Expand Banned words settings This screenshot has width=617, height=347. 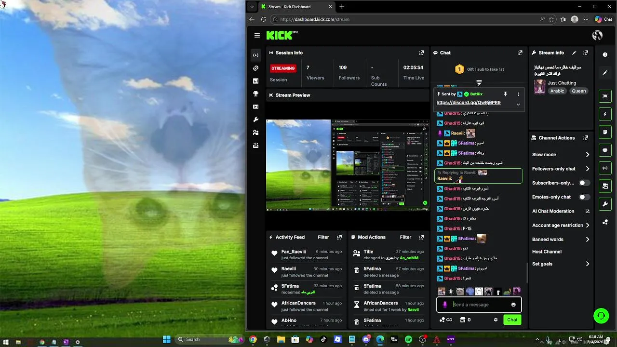(x=587, y=240)
